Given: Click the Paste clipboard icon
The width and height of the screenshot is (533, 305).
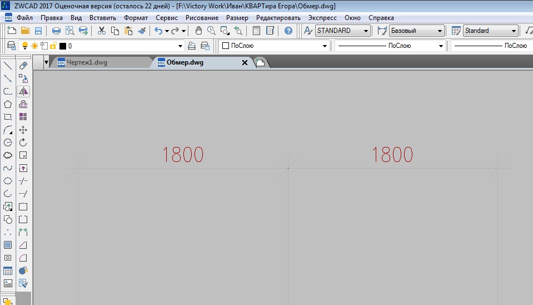Looking at the screenshot, I should (x=128, y=31).
